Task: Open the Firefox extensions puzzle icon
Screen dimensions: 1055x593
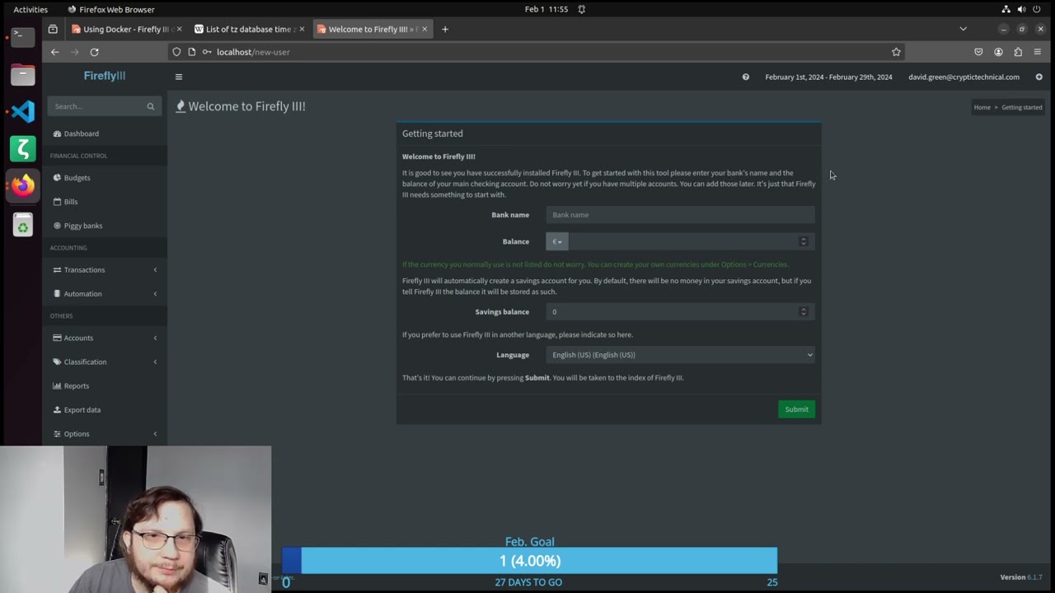Action: point(1018,52)
